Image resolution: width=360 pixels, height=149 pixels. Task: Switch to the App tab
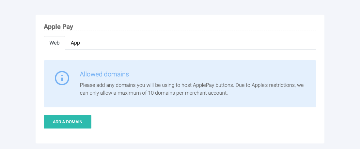(x=75, y=43)
